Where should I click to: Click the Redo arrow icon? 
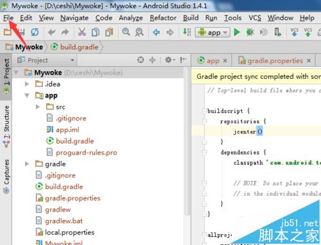tap(65, 32)
